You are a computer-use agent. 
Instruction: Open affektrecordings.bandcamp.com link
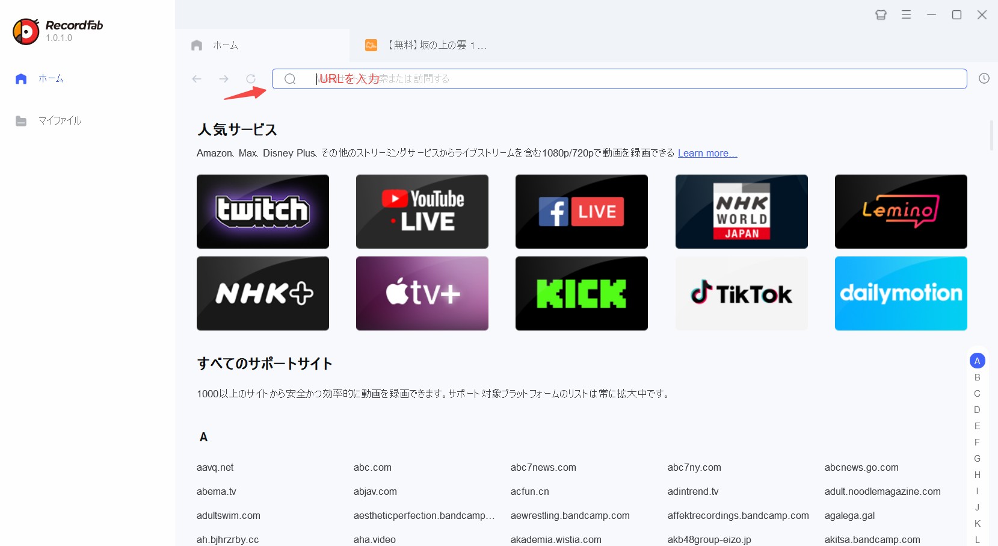point(738,515)
